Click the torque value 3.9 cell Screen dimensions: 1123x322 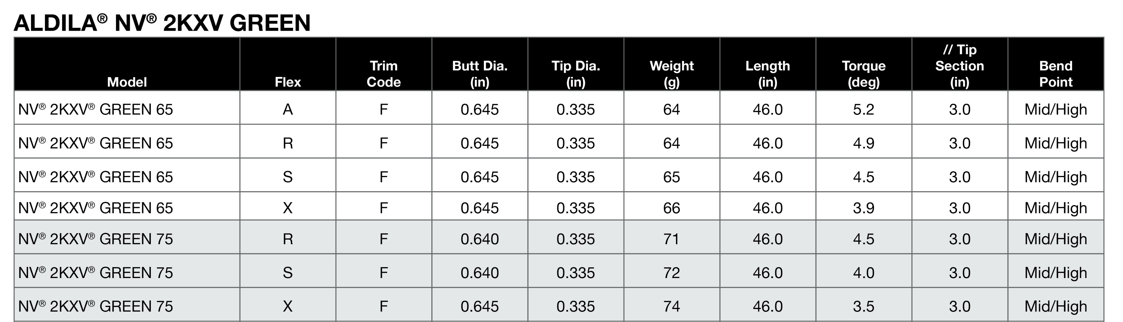point(864,208)
